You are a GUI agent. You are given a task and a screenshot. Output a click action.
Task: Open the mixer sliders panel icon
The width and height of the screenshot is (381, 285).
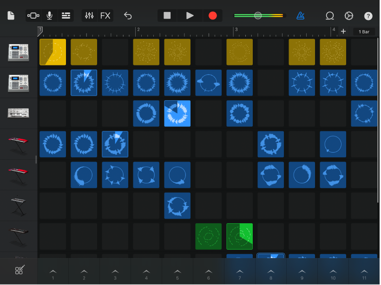point(89,15)
